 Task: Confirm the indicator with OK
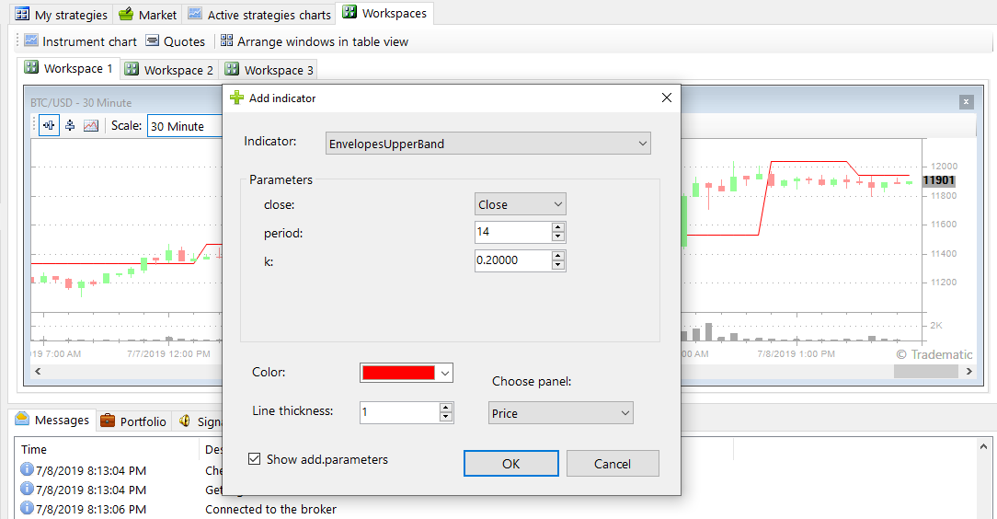pyautogui.click(x=510, y=464)
